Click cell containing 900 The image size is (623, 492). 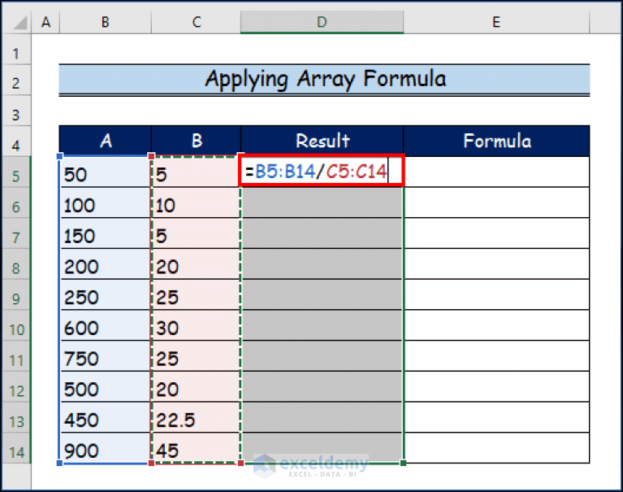click(x=106, y=448)
